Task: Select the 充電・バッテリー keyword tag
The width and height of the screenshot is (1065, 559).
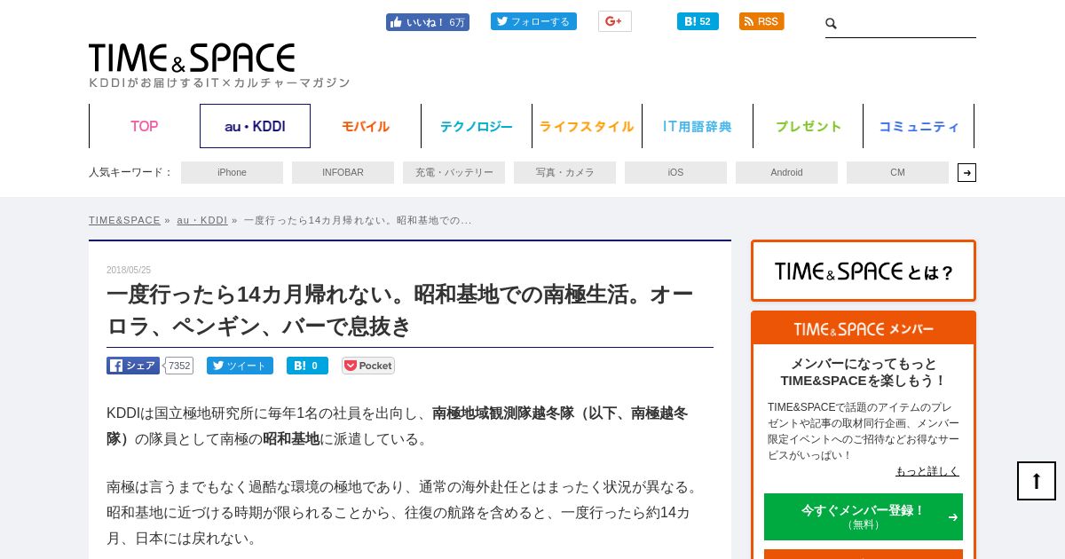Action: [x=454, y=172]
